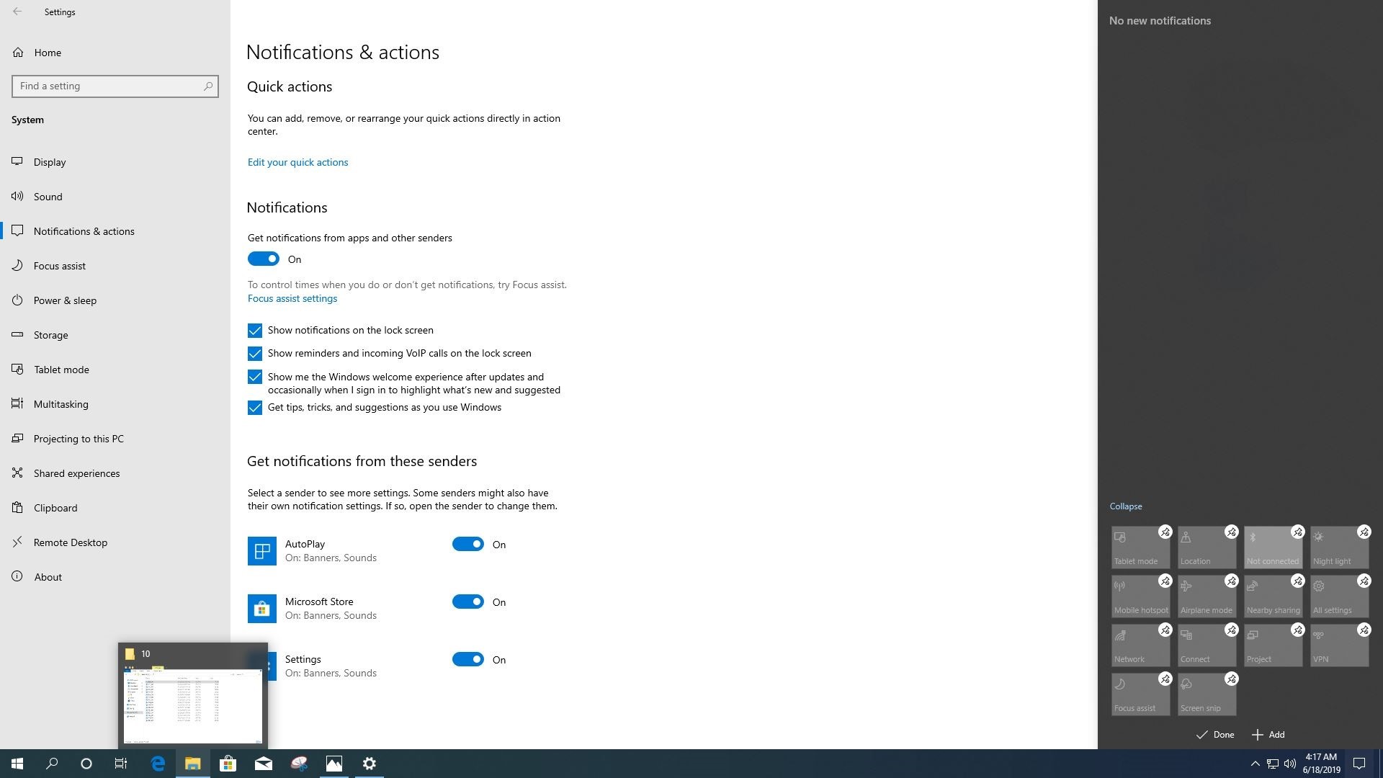This screenshot has height=778, width=1383.
Task: Show hidden system tray icons
Action: click(x=1255, y=764)
